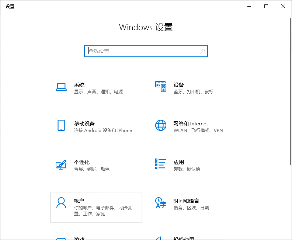Close the 设置 window
Viewport: 292px width, 240px height.
click(x=283, y=6)
